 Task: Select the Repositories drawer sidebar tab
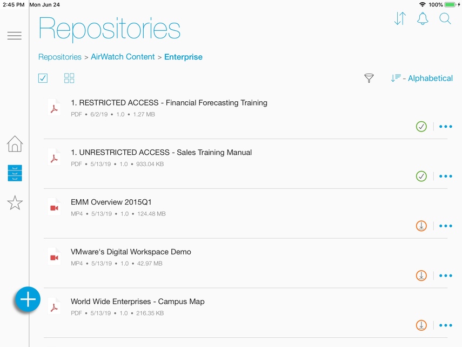tap(15, 173)
